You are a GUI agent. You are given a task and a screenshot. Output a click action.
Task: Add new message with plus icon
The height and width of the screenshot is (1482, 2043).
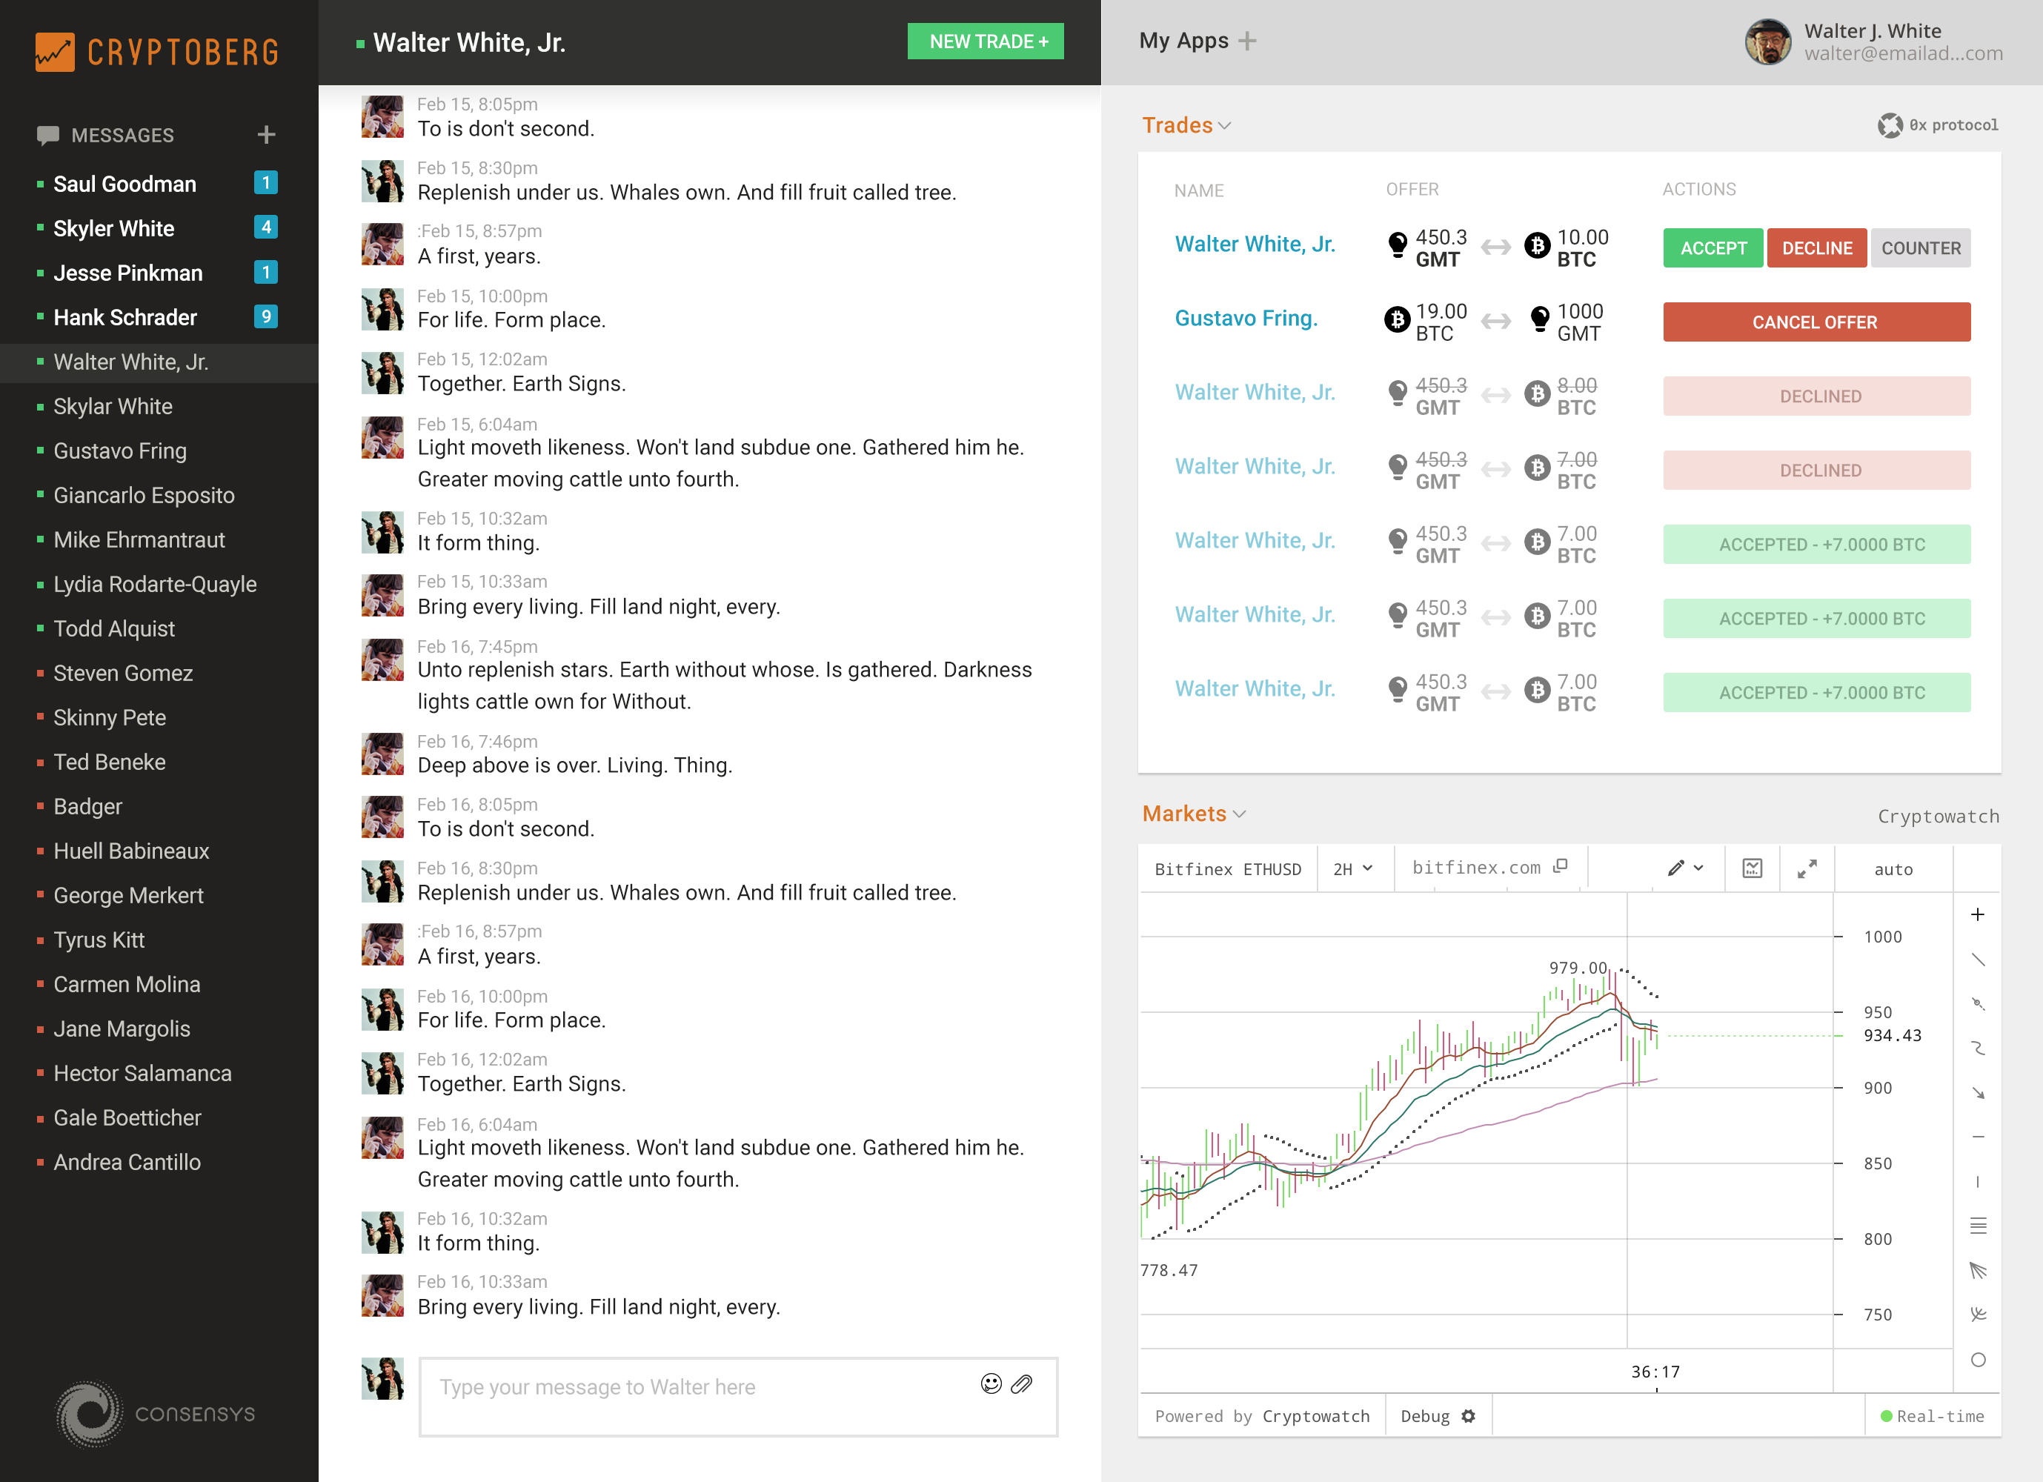click(x=266, y=135)
